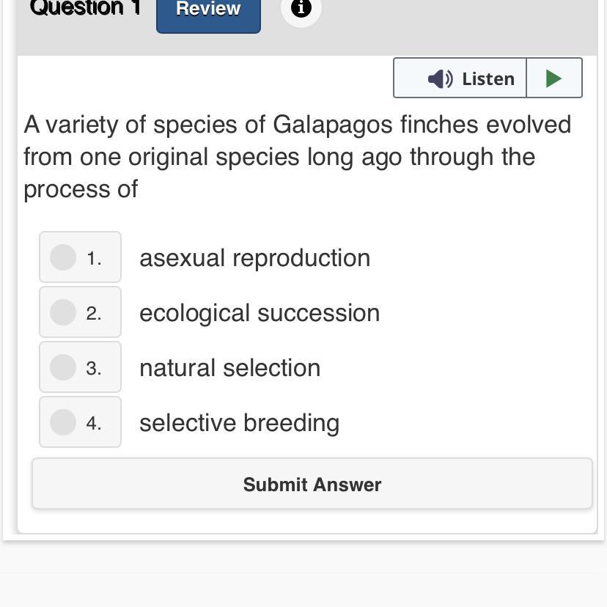Viewport: 607px width, 607px height.
Task: Select radio button for option 1
Action: (63, 257)
